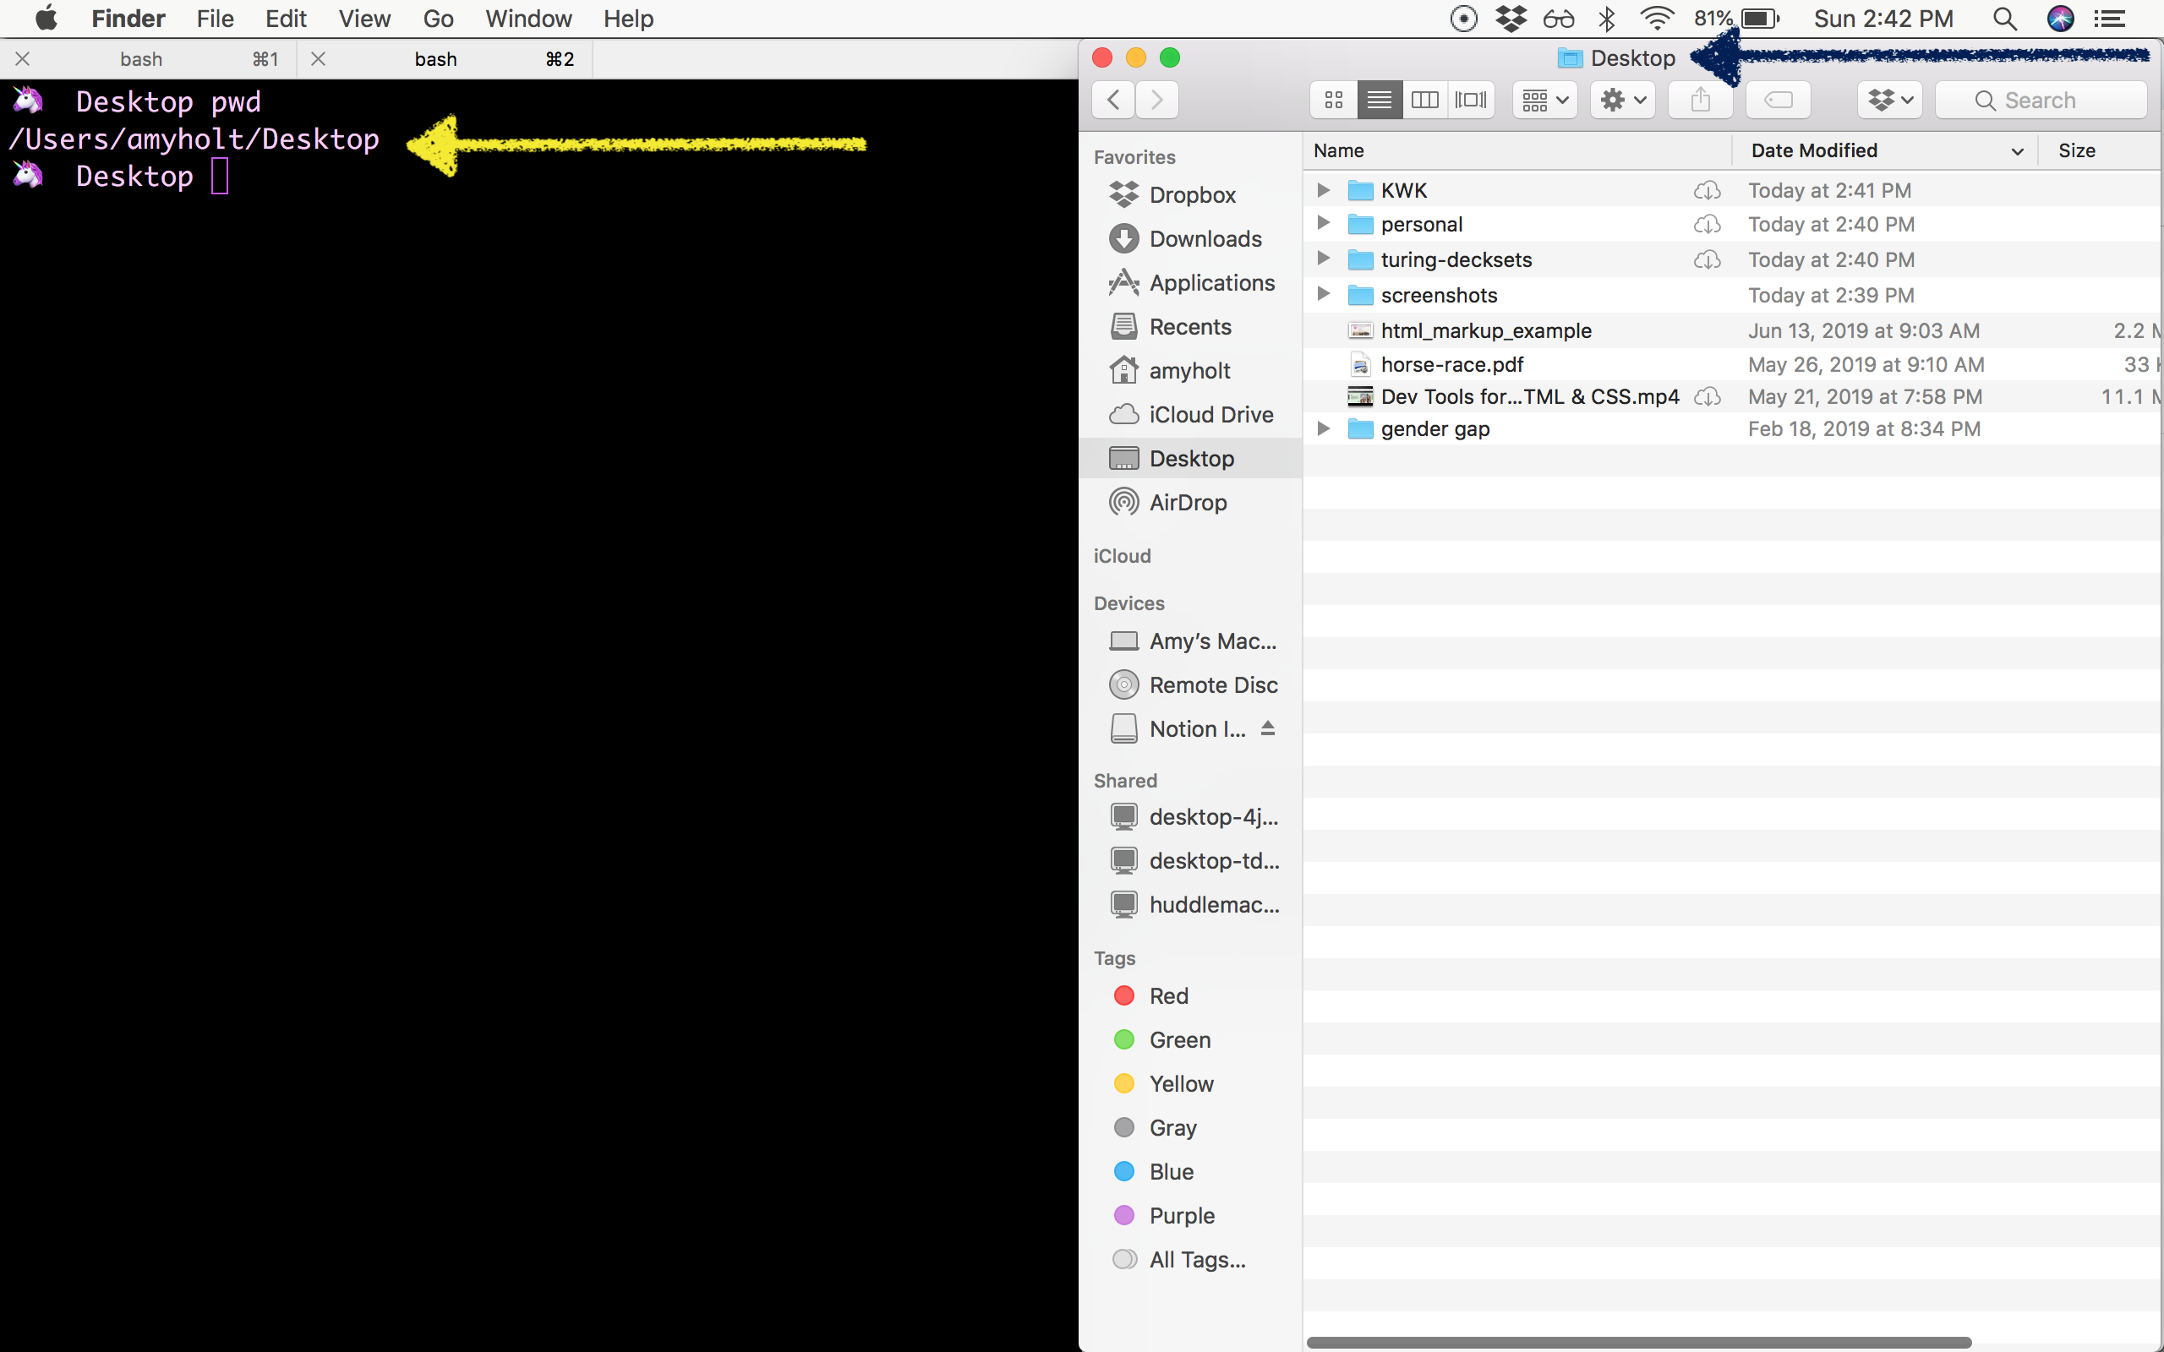Expand the gender gap folder

click(x=1324, y=428)
